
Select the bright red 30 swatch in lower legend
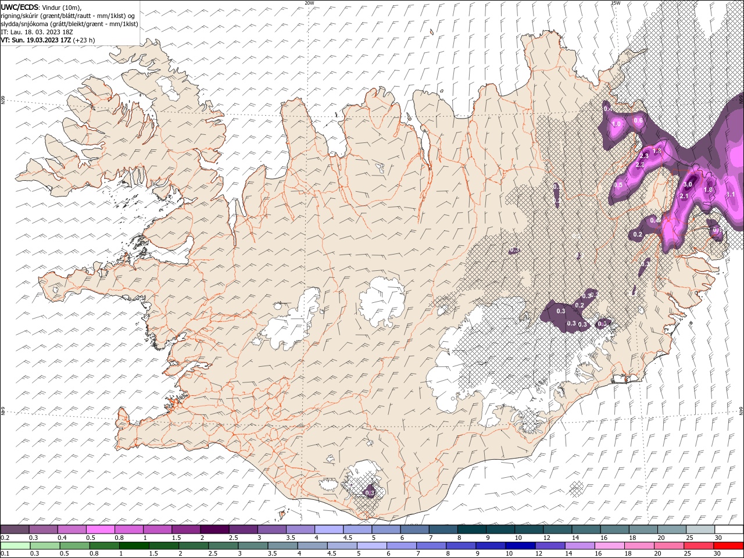(728, 546)
